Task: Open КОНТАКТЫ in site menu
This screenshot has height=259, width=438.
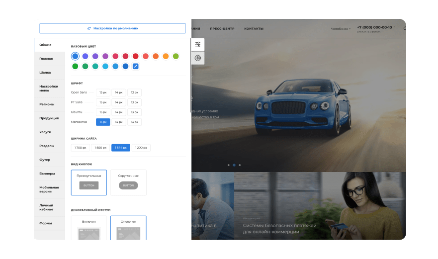Action: (x=254, y=29)
